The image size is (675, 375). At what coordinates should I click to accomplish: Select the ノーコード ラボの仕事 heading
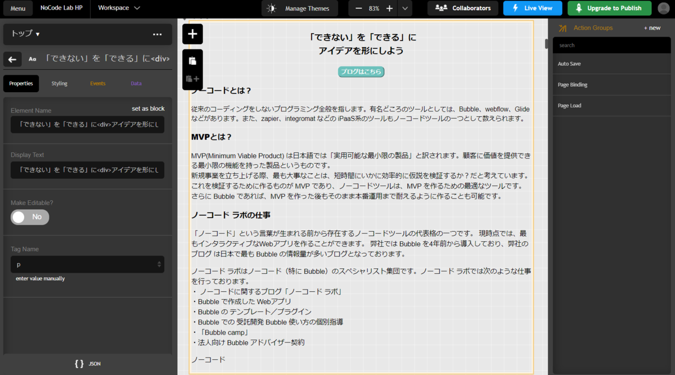click(231, 215)
